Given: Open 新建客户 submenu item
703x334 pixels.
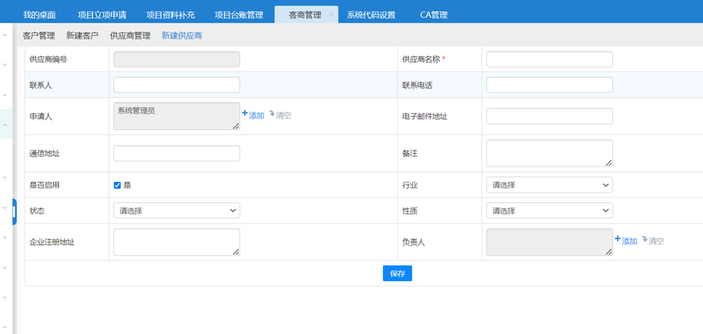Looking at the screenshot, I should pyautogui.click(x=82, y=35).
